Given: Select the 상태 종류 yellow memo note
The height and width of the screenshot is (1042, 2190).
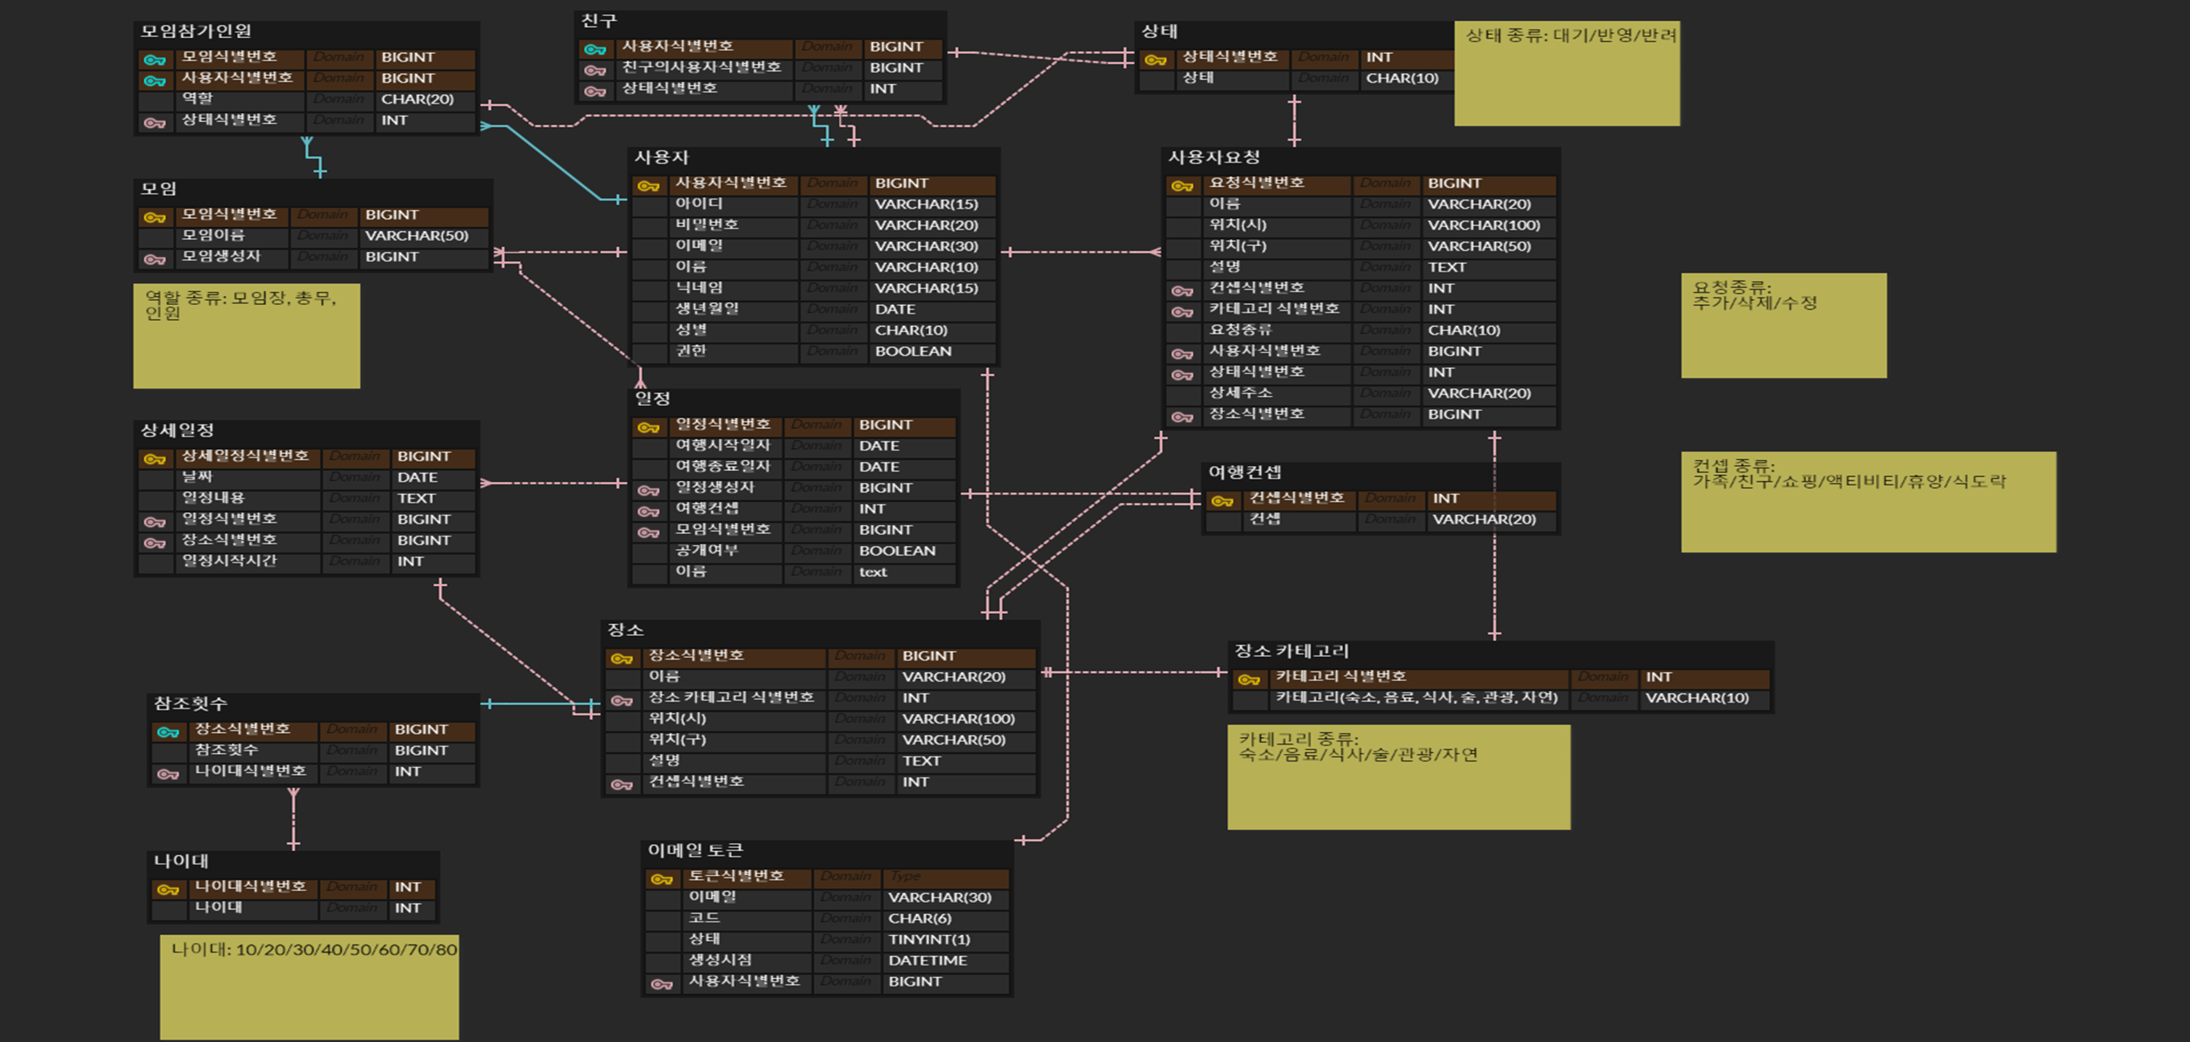Looking at the screenshot, I should (x=1566, y=74).
